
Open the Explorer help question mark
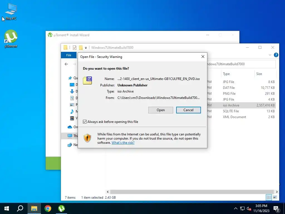[x=276, y=55]
